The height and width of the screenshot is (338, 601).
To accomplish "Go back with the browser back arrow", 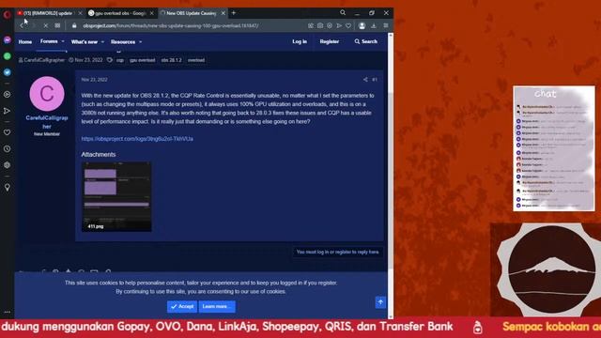I will pyautogui.click(x=23, y=25).
